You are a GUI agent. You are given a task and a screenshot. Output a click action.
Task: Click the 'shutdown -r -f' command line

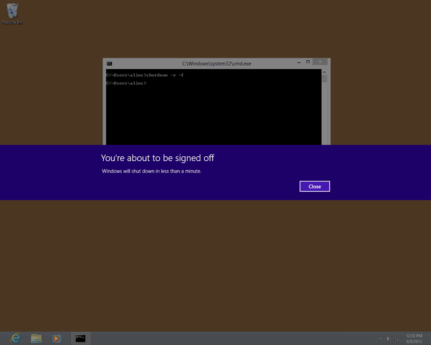click(x=145, y=75)
